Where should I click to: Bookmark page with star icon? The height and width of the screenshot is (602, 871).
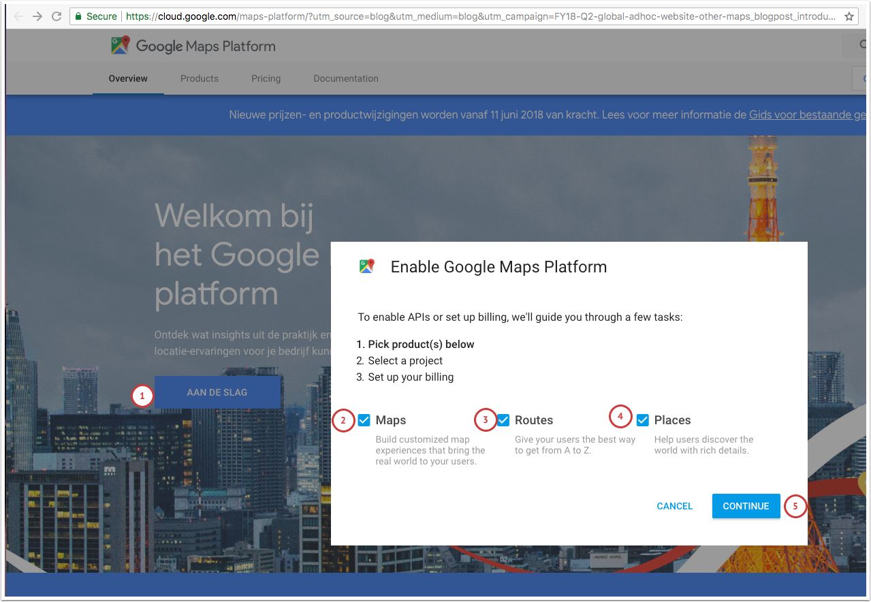coord(849,16)
